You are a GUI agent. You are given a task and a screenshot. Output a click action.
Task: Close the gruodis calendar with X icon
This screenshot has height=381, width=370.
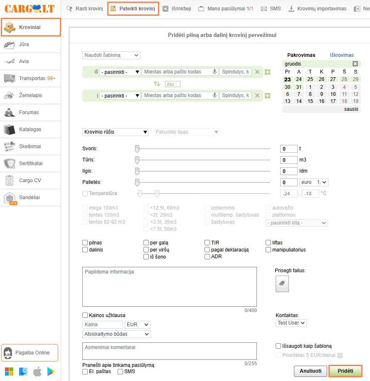pos(355,64)
